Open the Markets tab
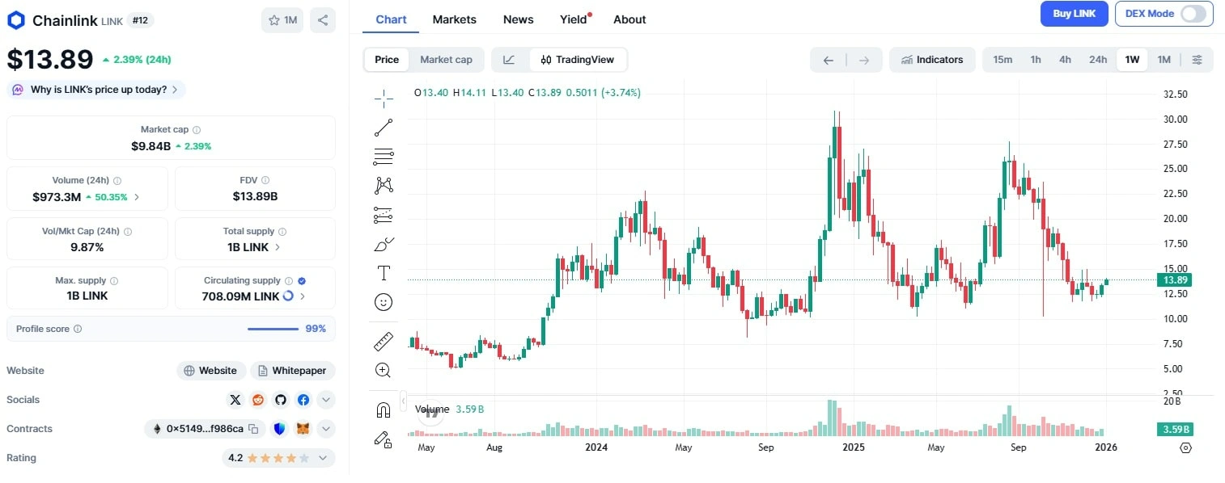 click(x=454, y=19)
